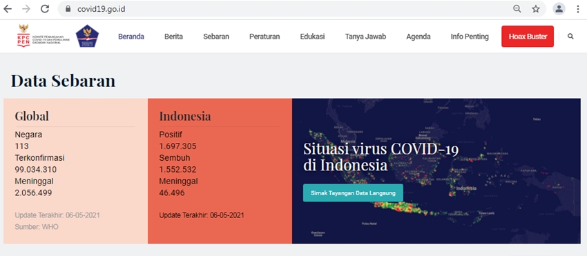Click the padlock site security icon
Image resolution: width=587 pixels, height=256 pixels.
click(68, 9)
